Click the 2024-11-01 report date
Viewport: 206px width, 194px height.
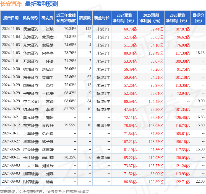point(11,61)
